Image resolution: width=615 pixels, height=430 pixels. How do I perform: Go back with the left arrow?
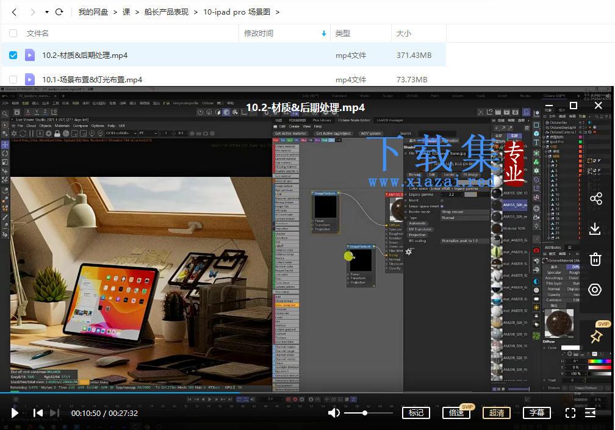coord(14,12)
